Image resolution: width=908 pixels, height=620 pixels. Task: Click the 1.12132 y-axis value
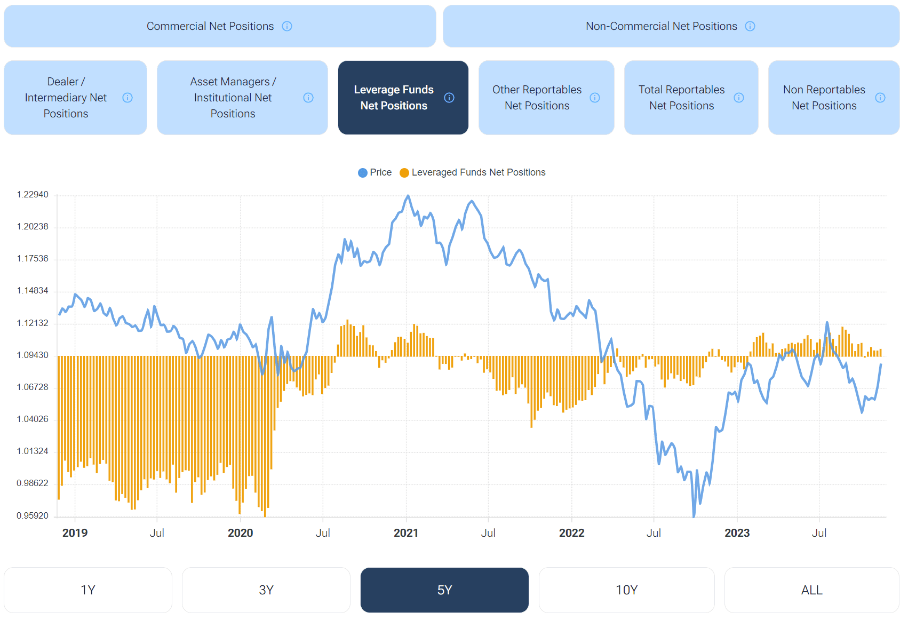point(33,323)
